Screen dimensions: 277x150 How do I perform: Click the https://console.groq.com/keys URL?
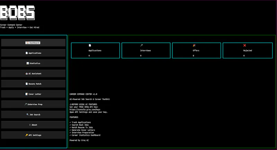point(85,109)
